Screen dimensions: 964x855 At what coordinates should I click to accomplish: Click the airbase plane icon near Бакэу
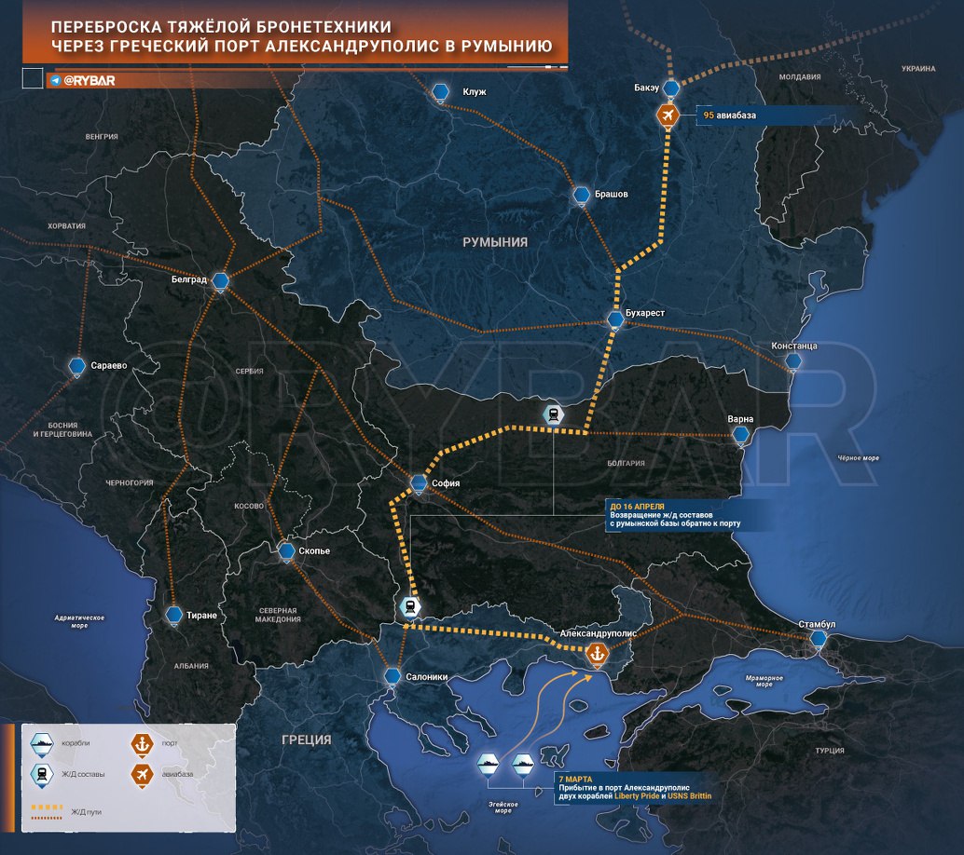coord(668,115)
